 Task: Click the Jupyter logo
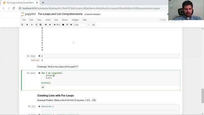click(x=28, y=14)
